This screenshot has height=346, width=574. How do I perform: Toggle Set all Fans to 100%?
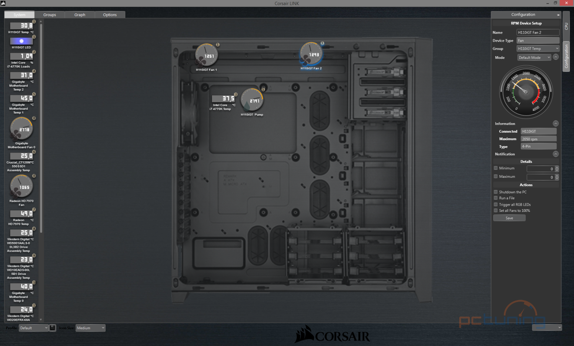[x=496, y=211]
